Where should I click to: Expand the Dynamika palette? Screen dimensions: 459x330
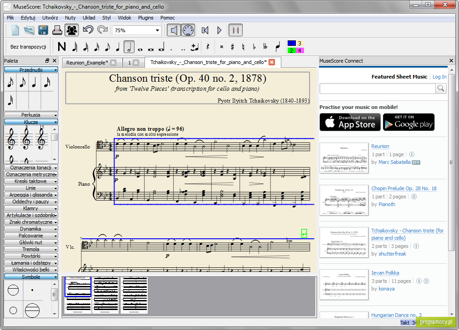[x=31, y=229]
